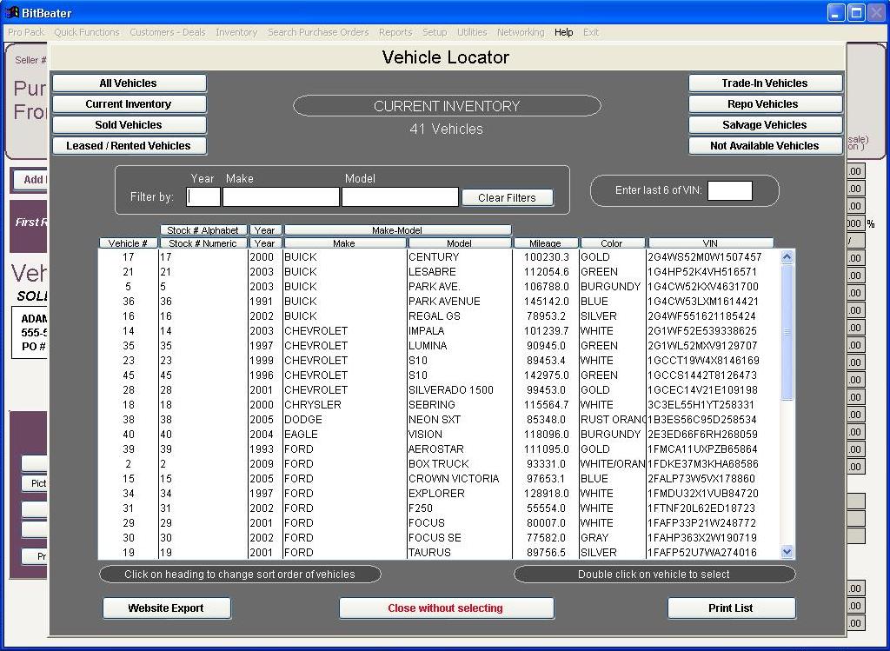This screenshot has width=890, height=651.
Task: Open the Pro Pack menu
Action: point(24,32)
